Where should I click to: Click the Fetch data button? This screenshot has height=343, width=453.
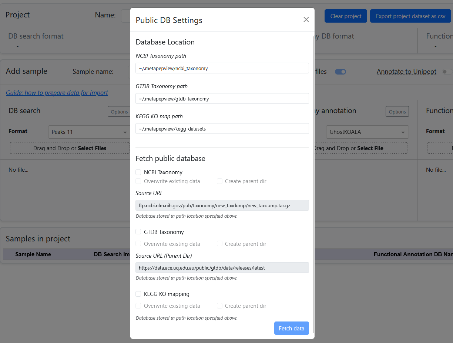pyautogui.click(x=291, y=328)
